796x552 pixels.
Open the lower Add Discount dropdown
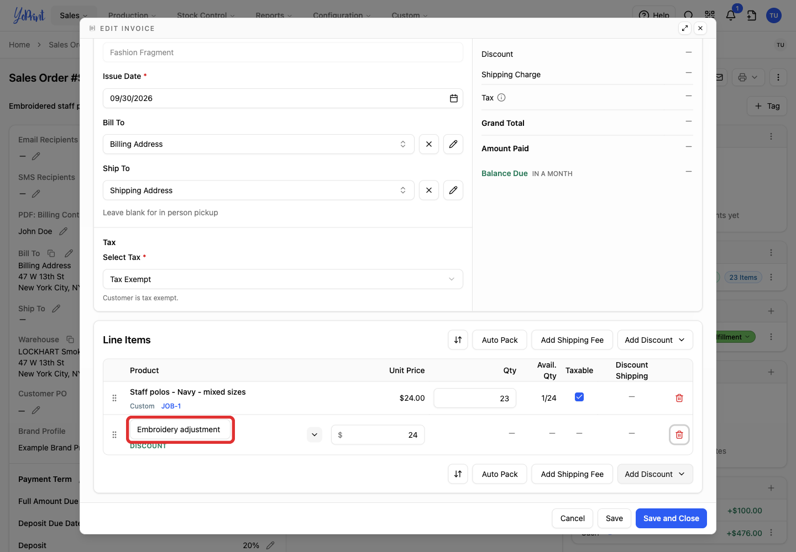[x=655, y=474]
